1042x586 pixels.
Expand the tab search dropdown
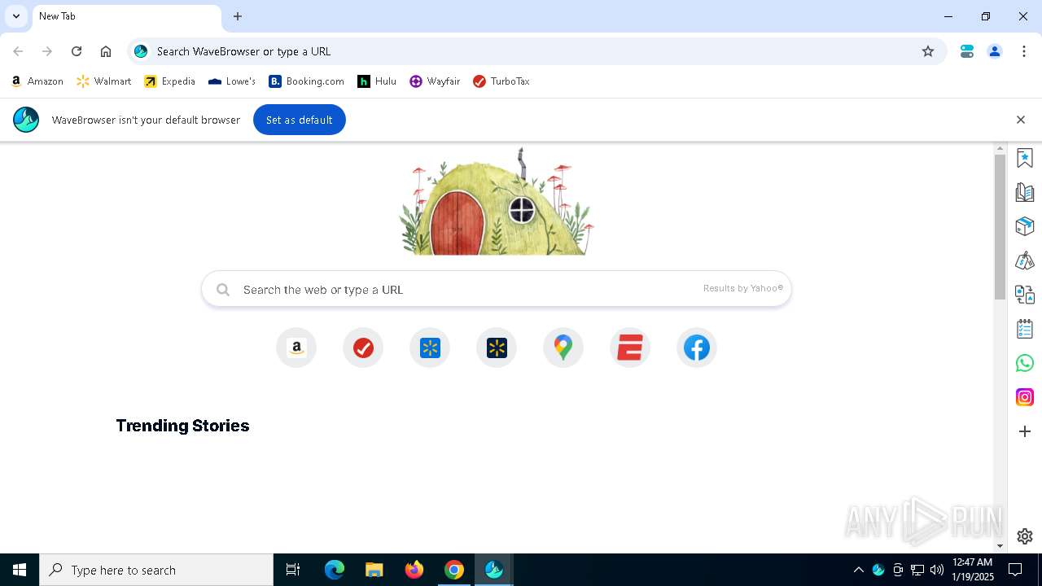pyautogui.click(x=16, y=16)
